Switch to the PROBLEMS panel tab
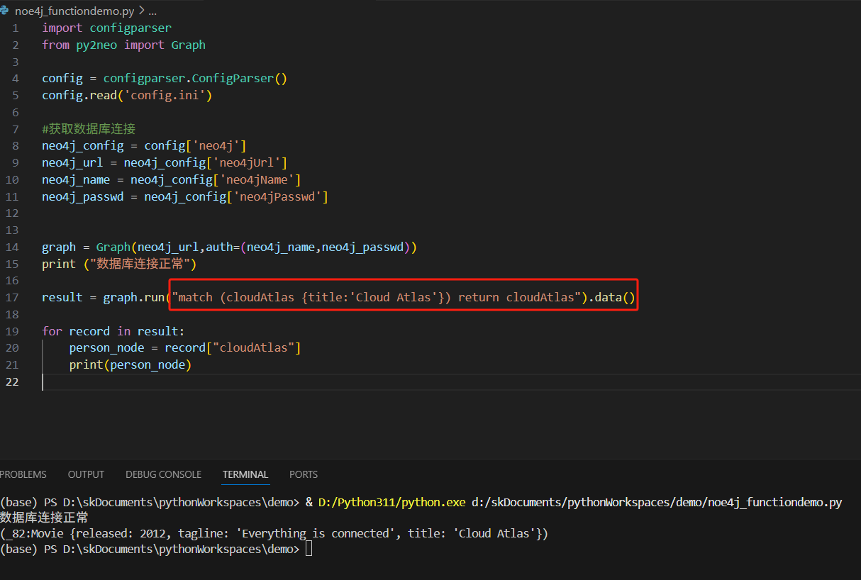The width and height of the screenshot is (861, 580). coord(23,474)
